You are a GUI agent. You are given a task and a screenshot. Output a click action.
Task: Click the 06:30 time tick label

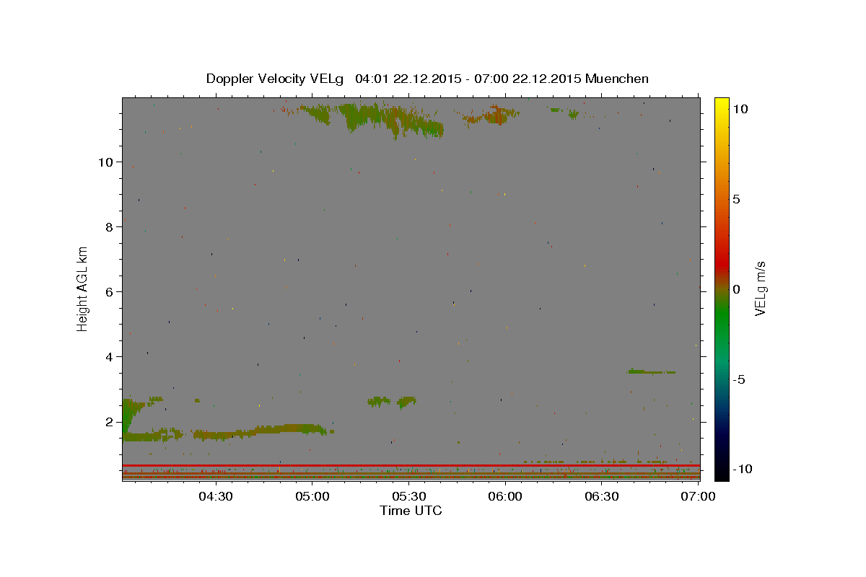coord(602,496)
